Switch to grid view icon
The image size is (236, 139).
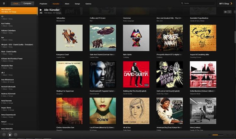(x=225, y=12)
